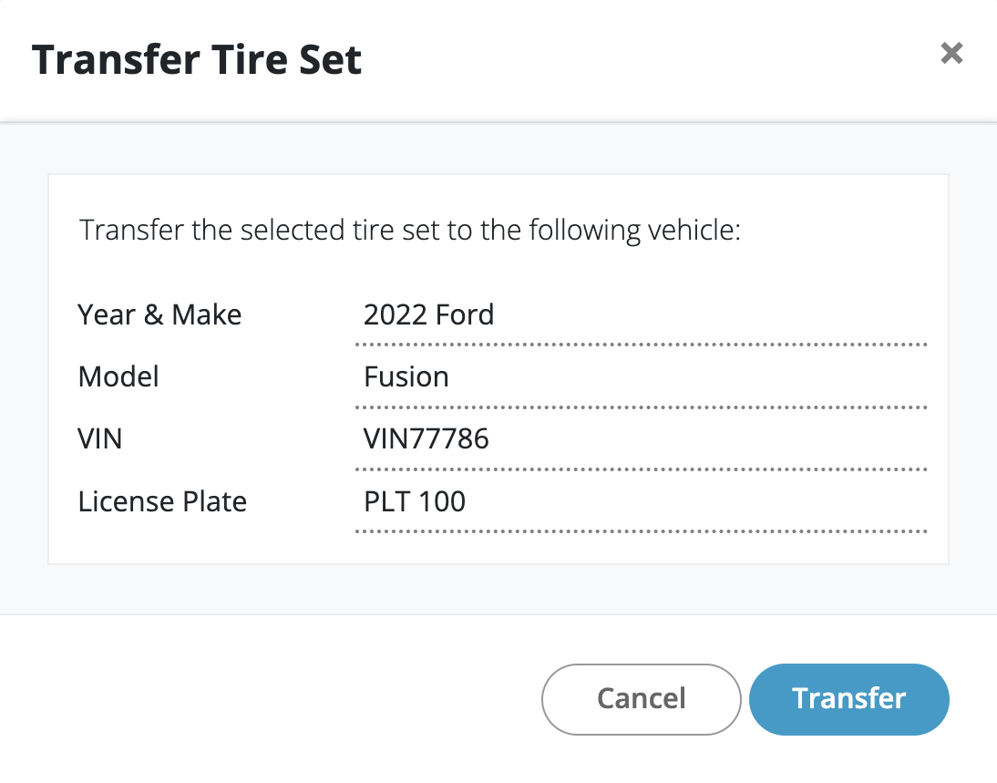Click the word Make in the first label
The image size is (997, 783).
207,315
